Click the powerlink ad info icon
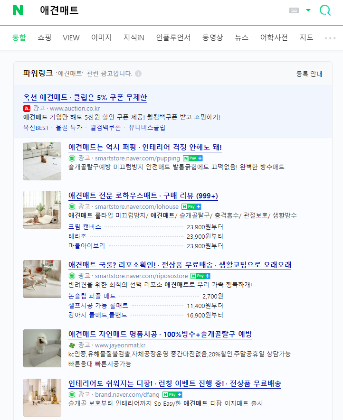This screenshot has height=420, width=343. [138, 74]
